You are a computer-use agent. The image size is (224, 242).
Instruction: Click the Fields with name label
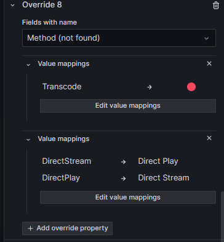click(49, 22)
